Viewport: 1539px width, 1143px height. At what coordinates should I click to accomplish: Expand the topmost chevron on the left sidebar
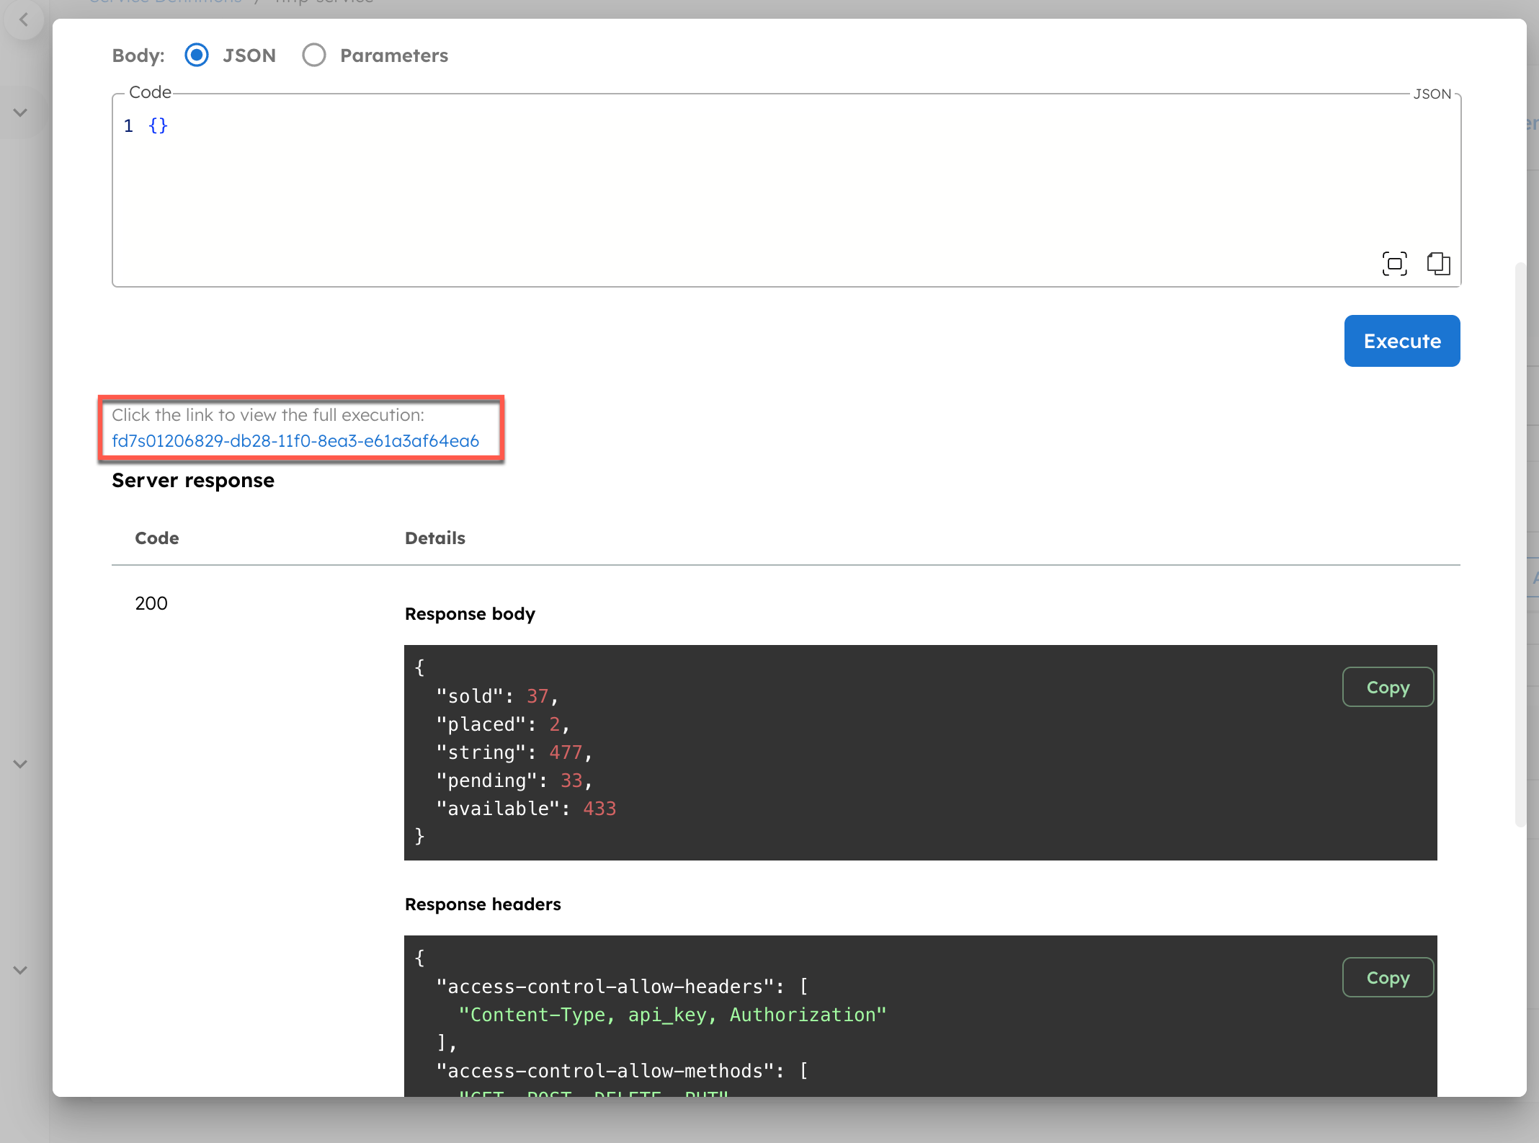coord(19,112)
